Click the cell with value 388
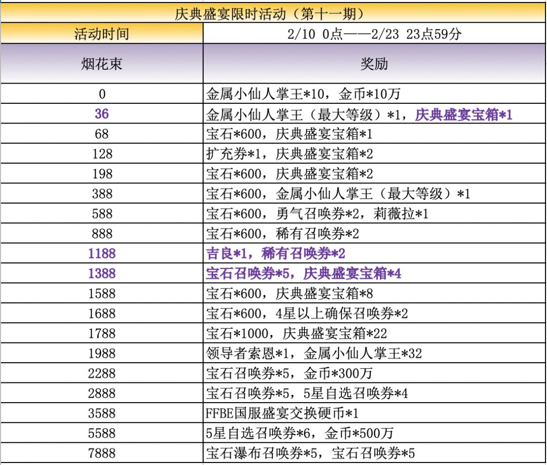 101,193
